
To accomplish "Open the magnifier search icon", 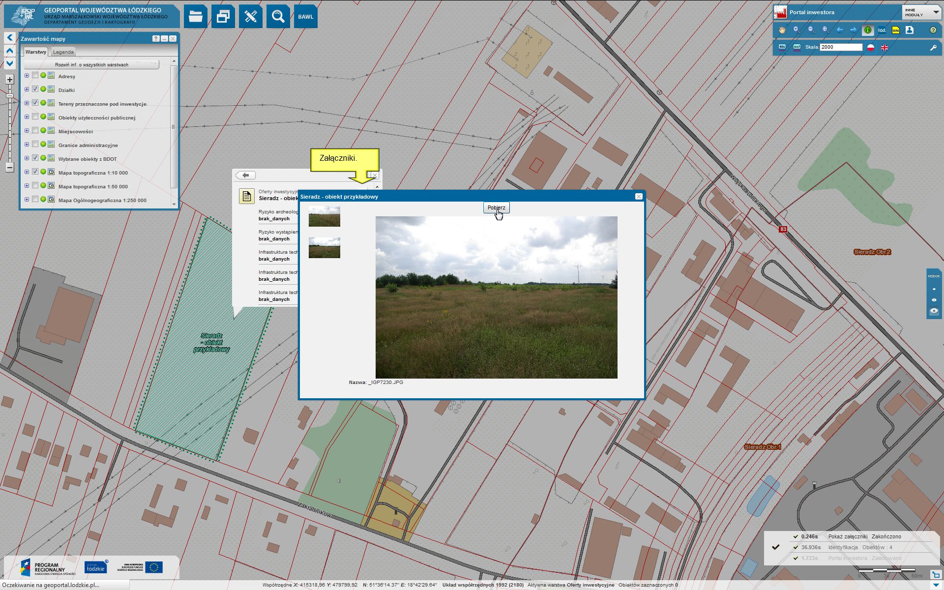I will 278,17.
